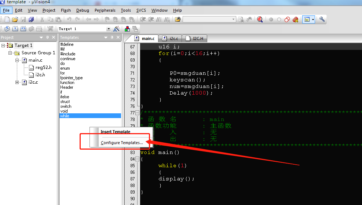Collapse main.c dependencies in tree
Screen dimensions: 362x205
[17, 60]
